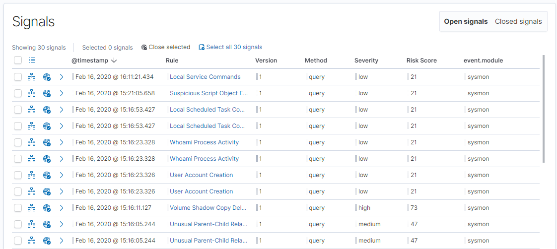557x249 pixels.
Task: Close signal icon in 16:11:21.434 row
Action: 47,76
